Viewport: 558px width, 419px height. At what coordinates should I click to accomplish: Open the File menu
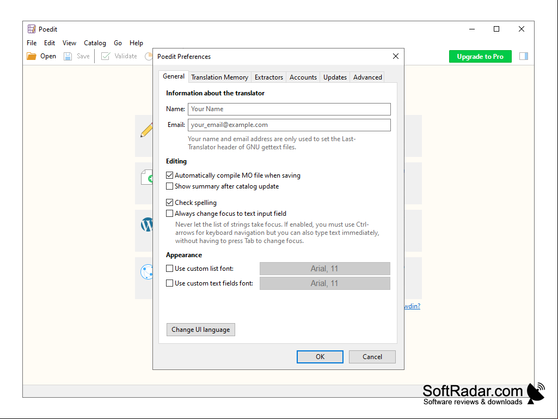click(x=32, y=43)
